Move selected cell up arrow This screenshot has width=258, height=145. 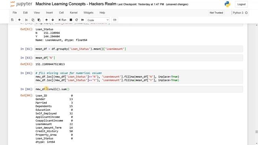(47, 20)
